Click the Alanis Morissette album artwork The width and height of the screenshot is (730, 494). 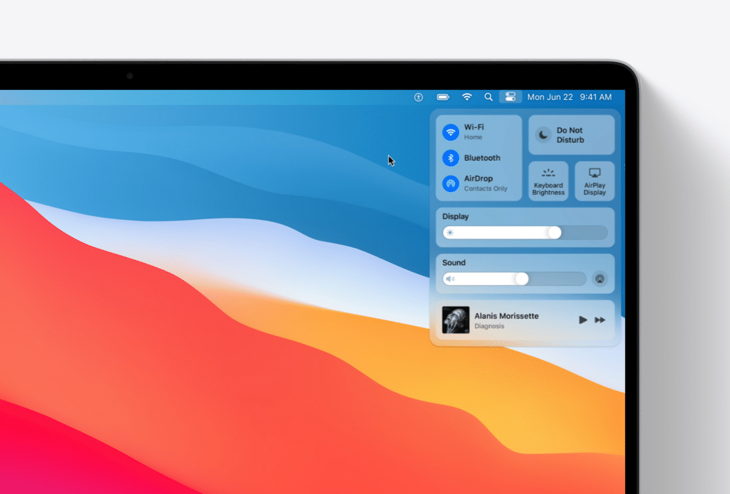coord(456,320)
